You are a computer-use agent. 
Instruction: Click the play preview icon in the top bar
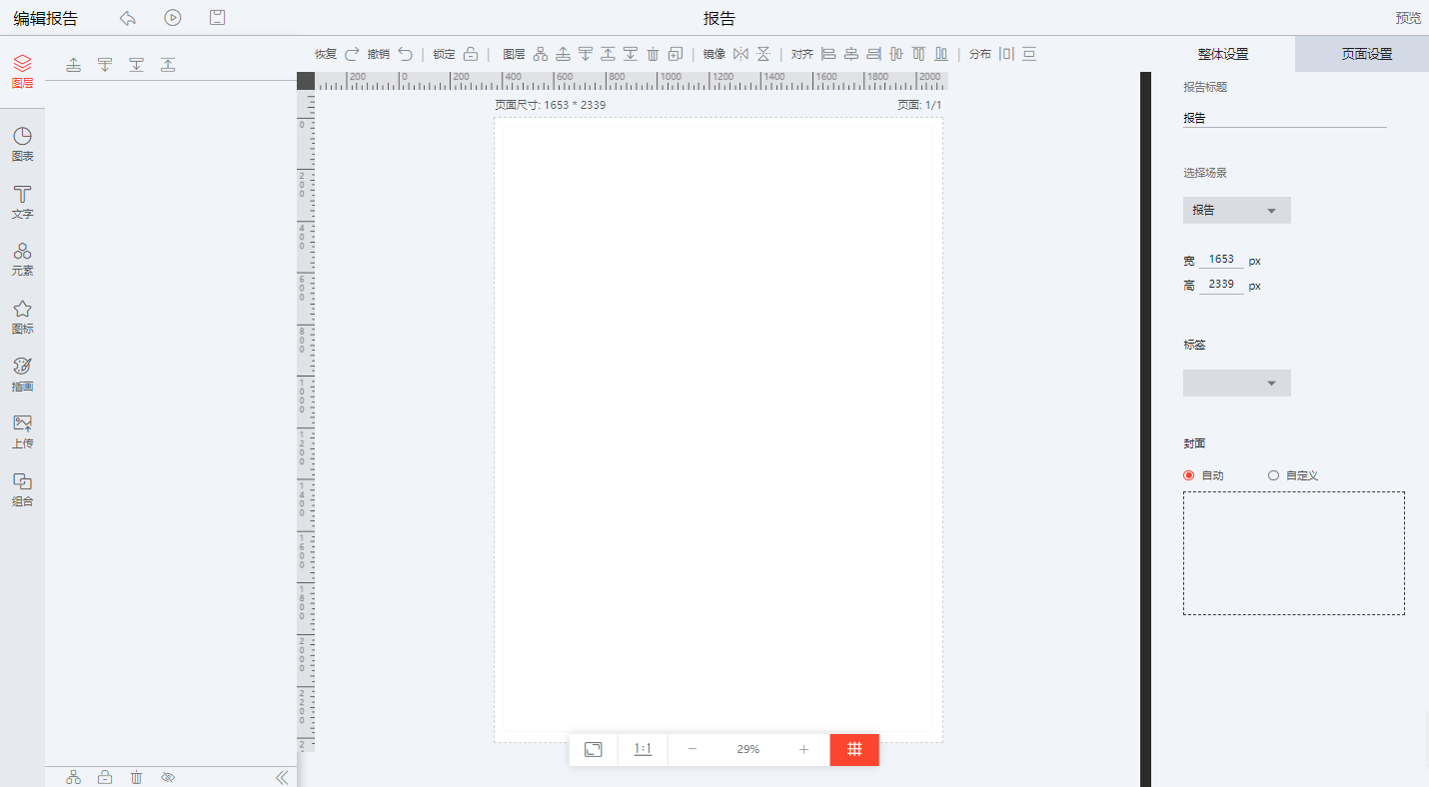173,18
